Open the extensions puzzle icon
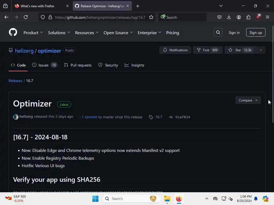Image resolution: width=274 pixels, height=205 pixels. pyautogui.click(x=248, y=17)
